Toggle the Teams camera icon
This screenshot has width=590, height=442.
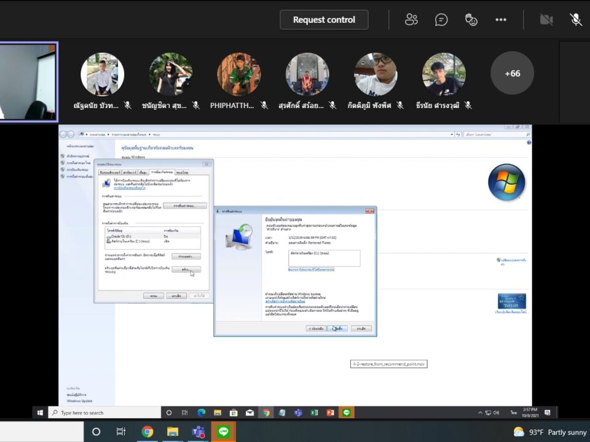click(x=546, y=20)
